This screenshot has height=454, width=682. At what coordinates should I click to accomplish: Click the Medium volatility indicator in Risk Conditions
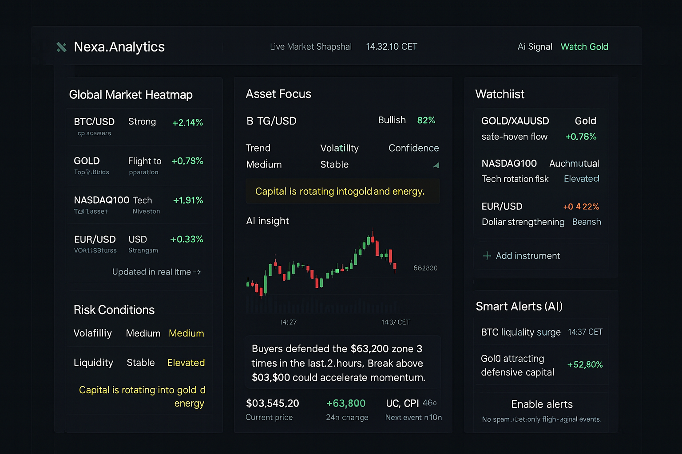click(x=186, y=333)
